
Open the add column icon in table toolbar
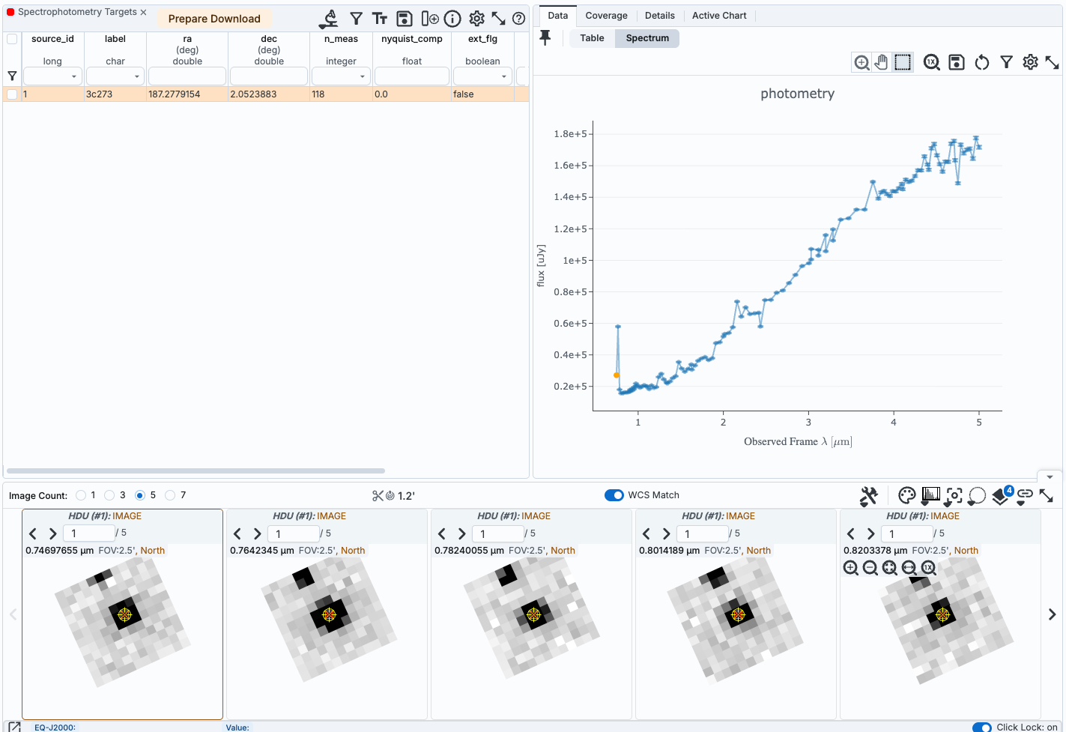[x=429, y=19]
